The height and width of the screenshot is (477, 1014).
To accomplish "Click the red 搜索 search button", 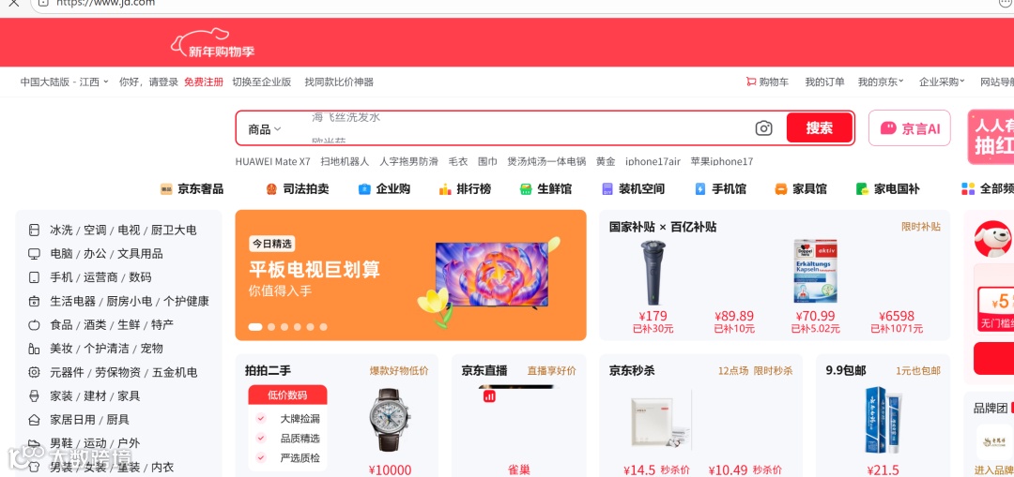I will [x=820, y=127].
